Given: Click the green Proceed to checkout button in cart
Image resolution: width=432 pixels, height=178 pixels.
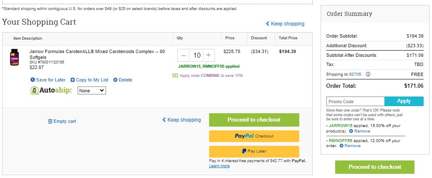Looking at the screenshot, I should [254, 120].
